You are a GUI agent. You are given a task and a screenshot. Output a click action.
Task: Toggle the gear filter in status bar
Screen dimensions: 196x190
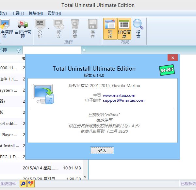(x=23, y=184)
